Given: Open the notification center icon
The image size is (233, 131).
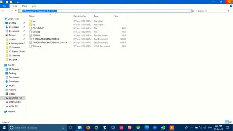Looking at the screenshot, I should click(x=227, y=128).
